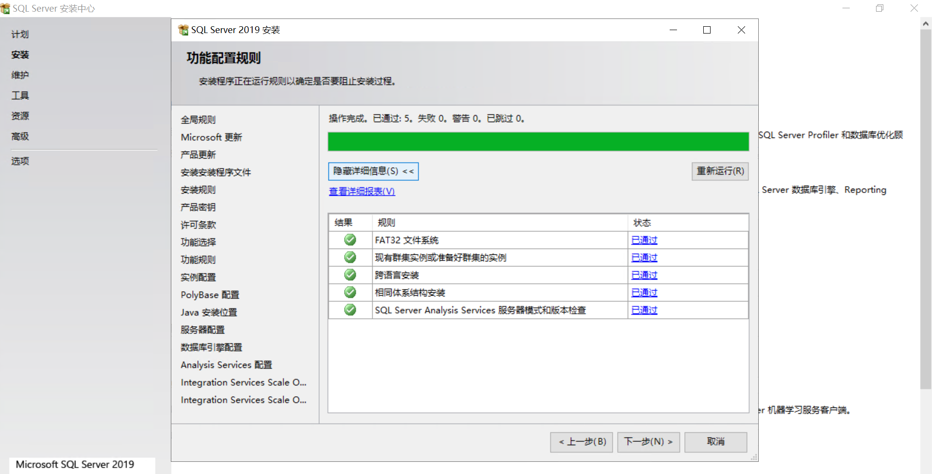The width and height of the screenshot is (932, 474).
Task: Click the SQL Server 2019 installer title icon
Action: coord(183,30)
